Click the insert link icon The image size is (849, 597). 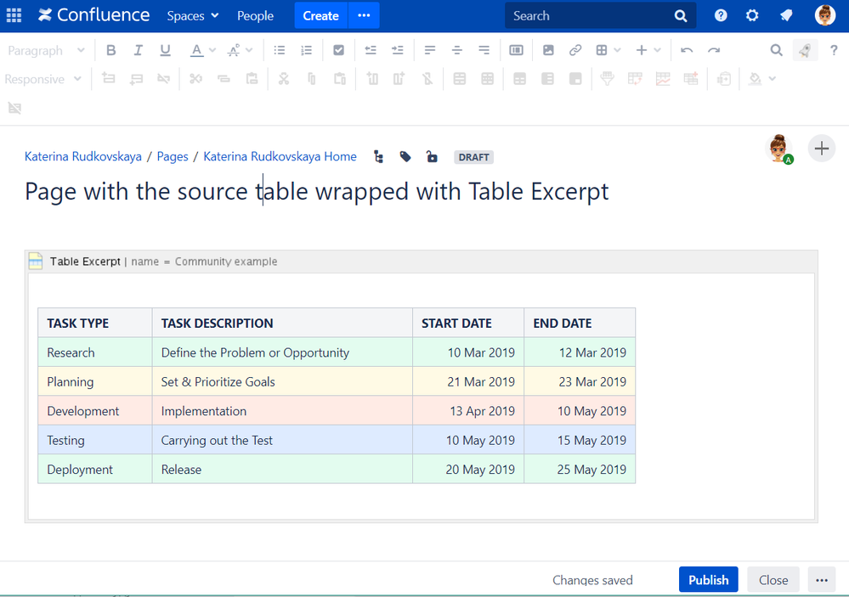click(x=575, y=51)
